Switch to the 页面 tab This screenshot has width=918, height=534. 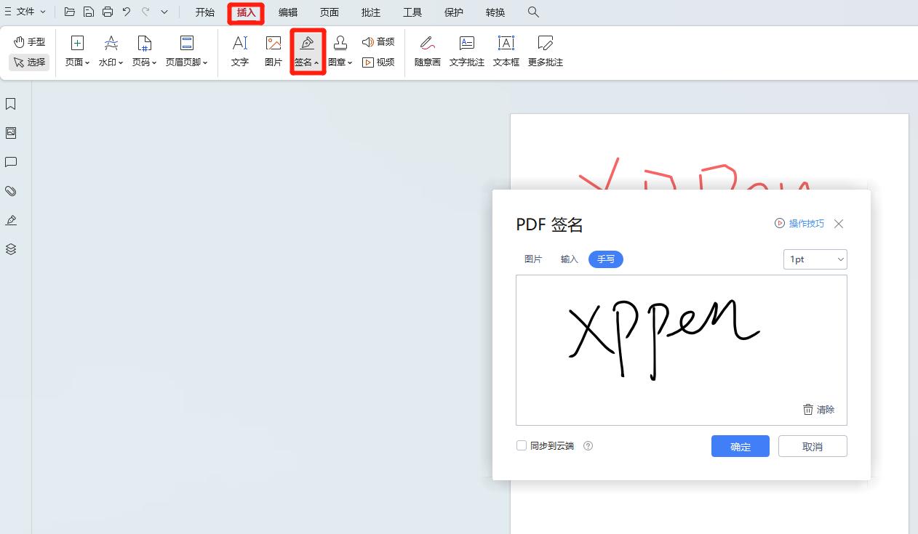click(330, 12)
